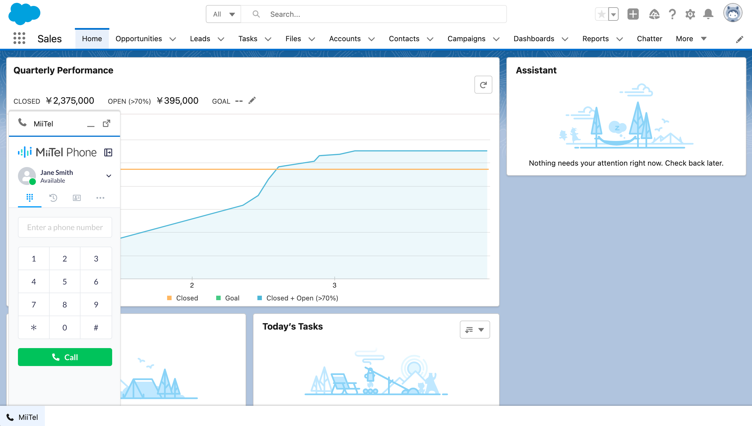The image size is (752, 426).
Task: Expand the Accounts tab chevron
Action: point(372,39)
